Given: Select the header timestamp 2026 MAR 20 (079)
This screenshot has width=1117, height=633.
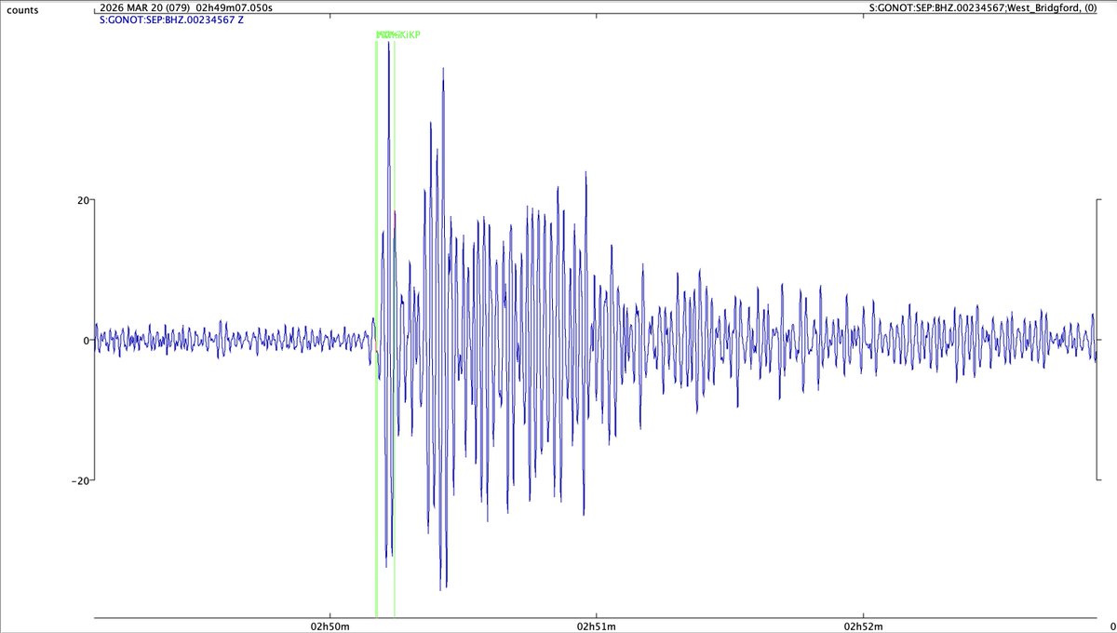Looking at the screenshot, I should (143, 7).
